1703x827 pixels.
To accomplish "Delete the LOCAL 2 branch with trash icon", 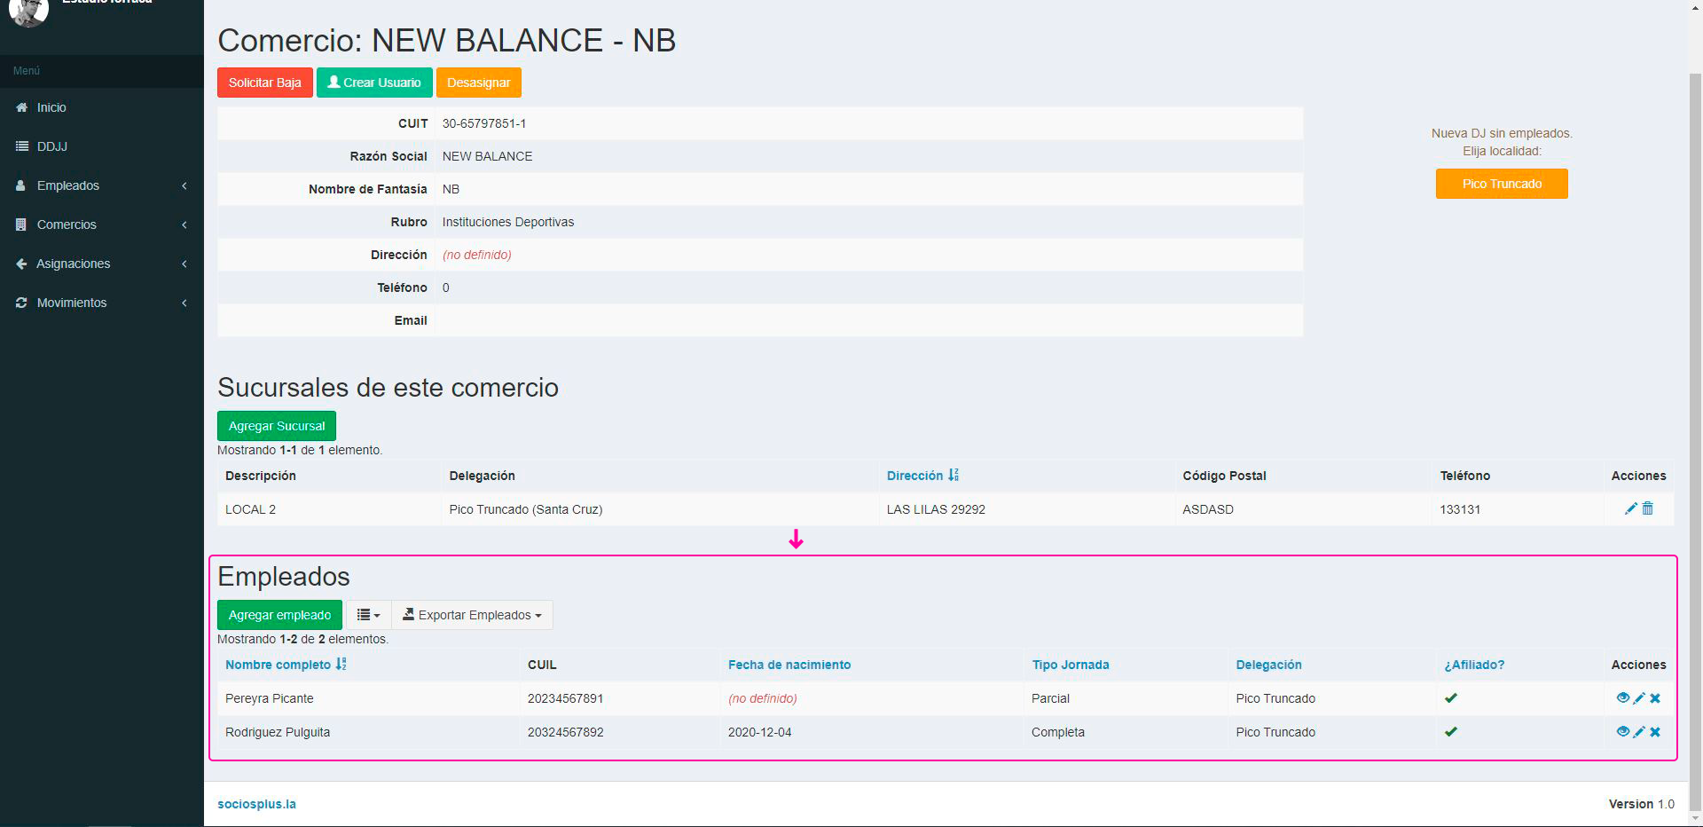I will (x=1647, y=508).
